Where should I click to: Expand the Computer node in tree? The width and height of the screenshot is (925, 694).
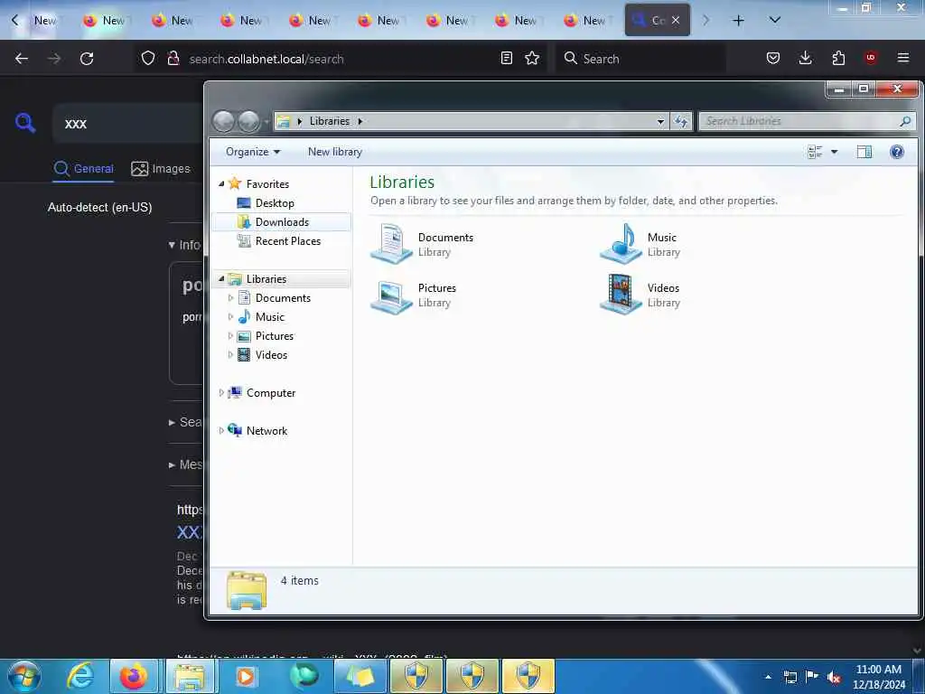click(221, 392)
